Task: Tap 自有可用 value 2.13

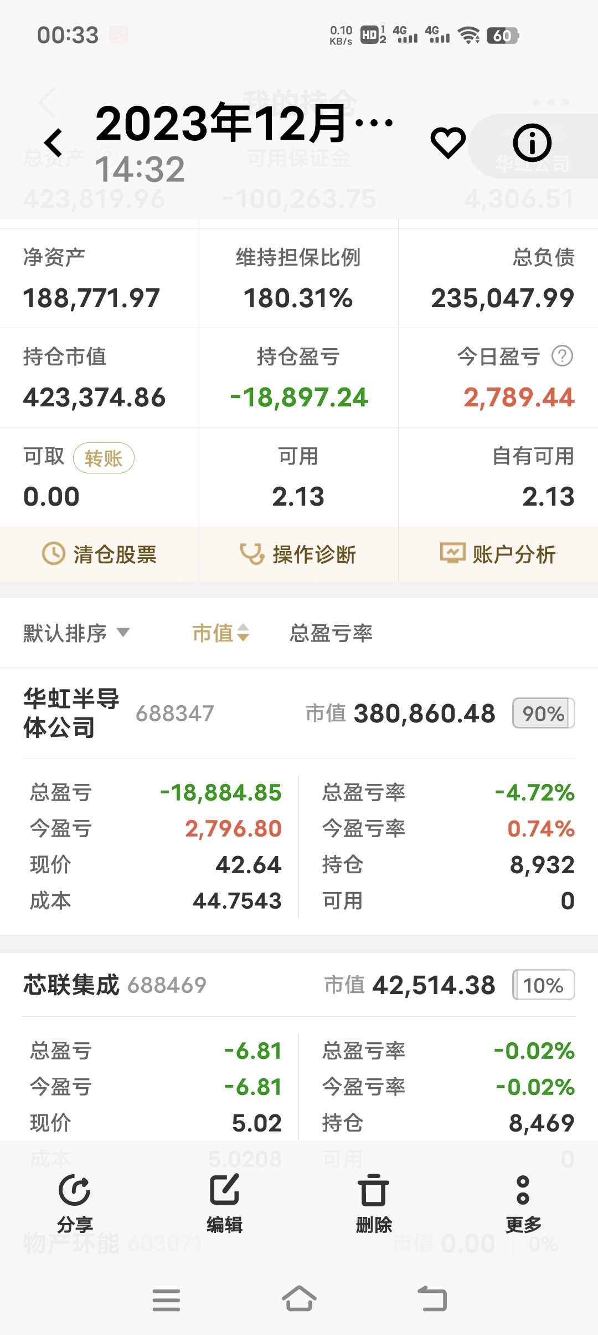Action: (548, 496)
